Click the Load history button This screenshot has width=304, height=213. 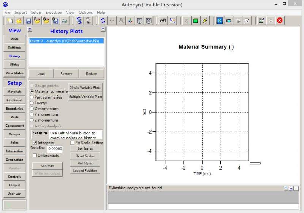pyautogui.click(x=41, y=73)
